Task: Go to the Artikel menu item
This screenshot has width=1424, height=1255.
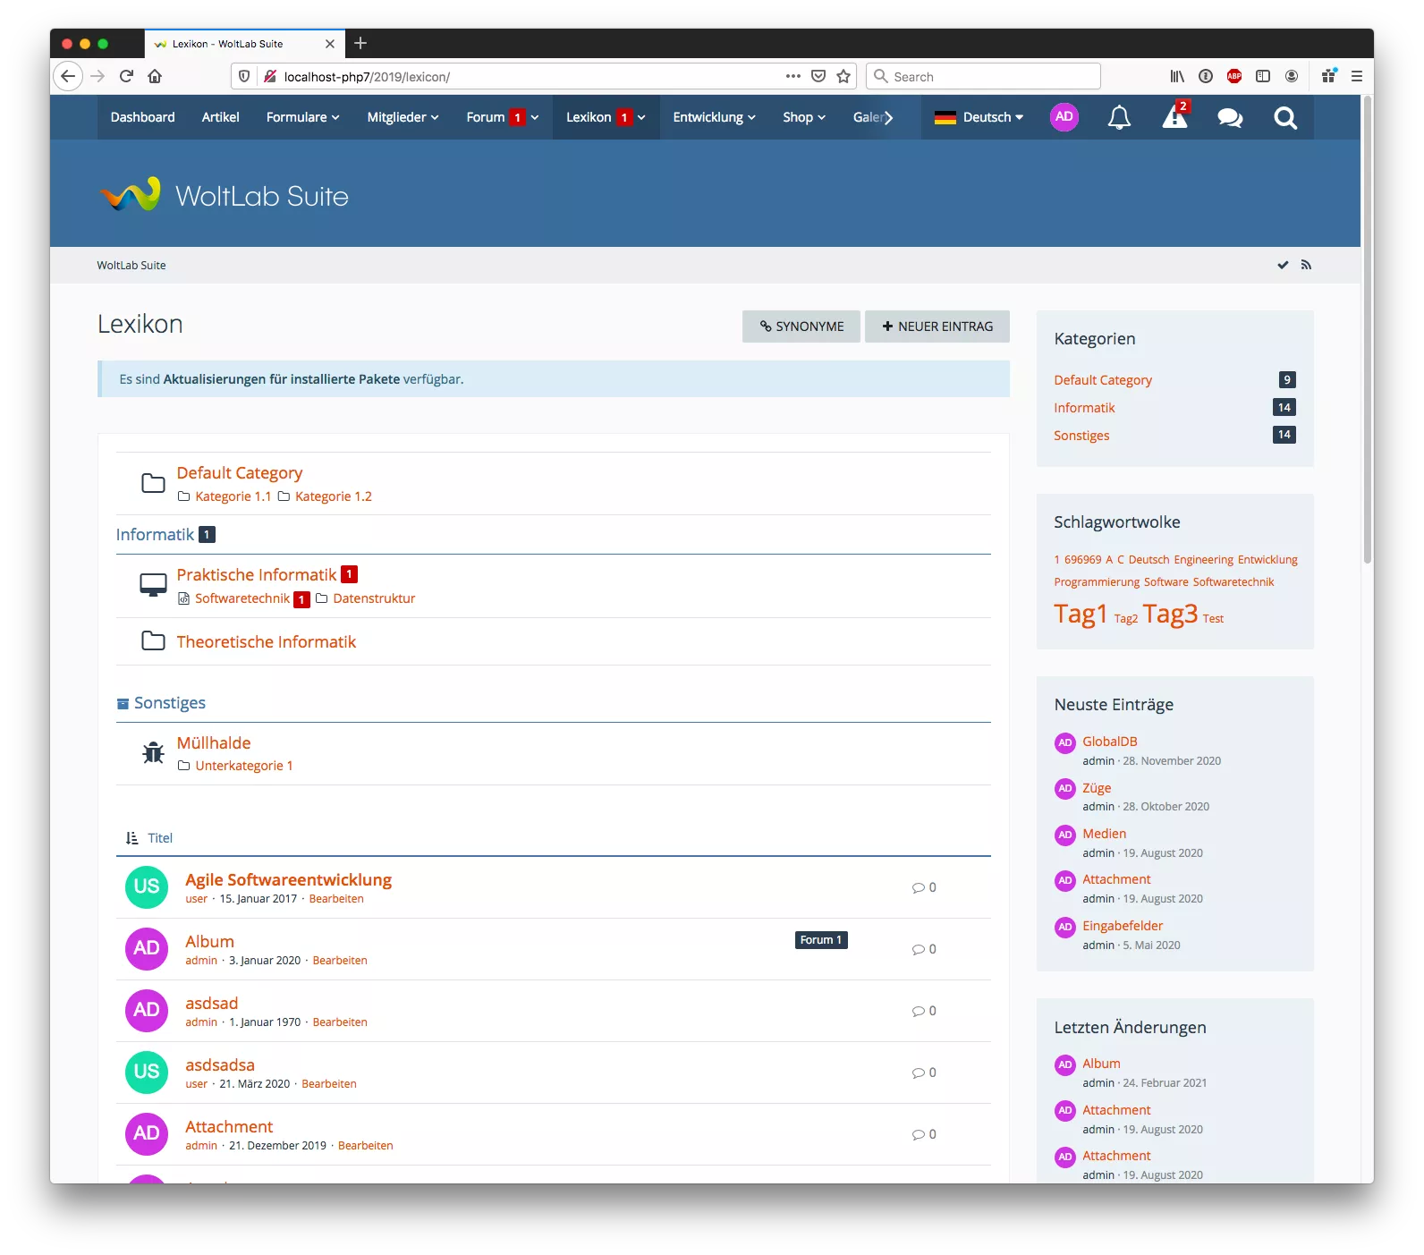Action: 220,117
